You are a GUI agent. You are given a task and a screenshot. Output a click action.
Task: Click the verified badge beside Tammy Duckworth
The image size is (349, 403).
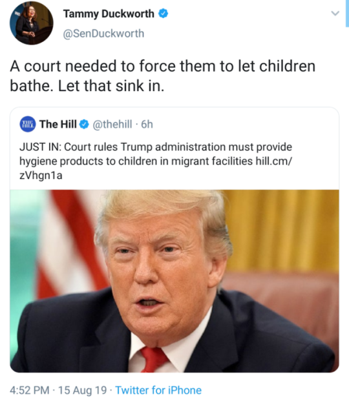click(x=163, y=14)
